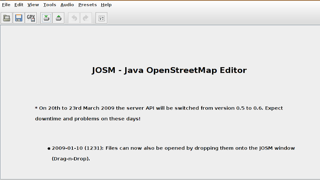Download from OSM with green down arrow

[x=46, y=18]
